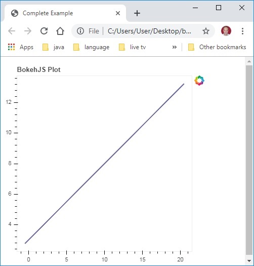Bookmark this page with star icon
The height and width of the screenshot is (266, 254).
tap(206, 31)
